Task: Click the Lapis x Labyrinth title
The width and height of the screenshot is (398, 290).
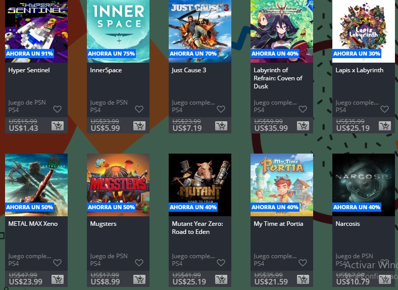Action: pyautogui.click(x=360, y=70)
